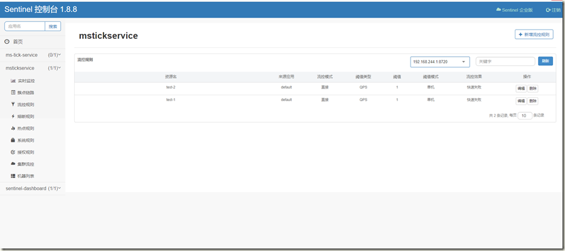Click 删除 delete for test-2 rule
The height and width of the screenshot is (251, 565).
(533, 88)
